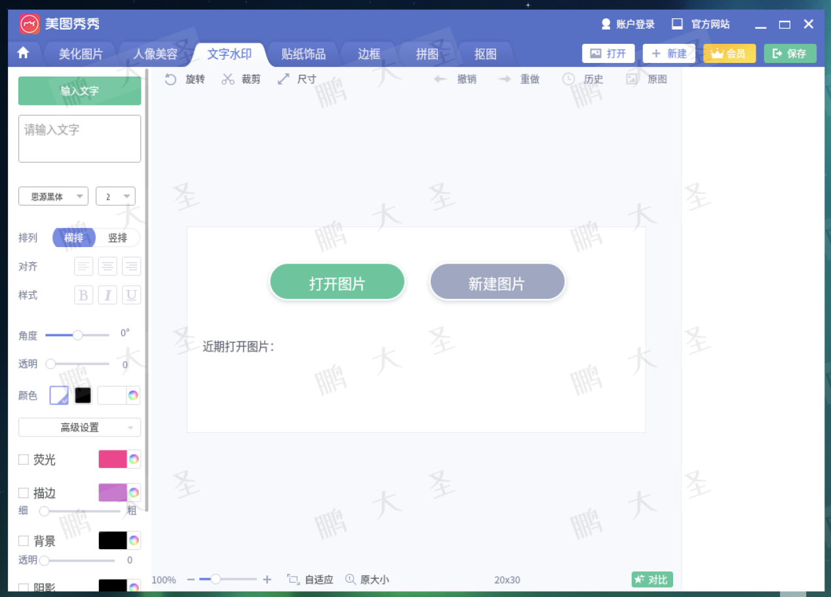
Task: Click the 新建图片 button
Action: (497, 282)
